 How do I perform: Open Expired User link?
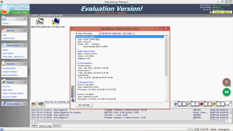[9, 38]
